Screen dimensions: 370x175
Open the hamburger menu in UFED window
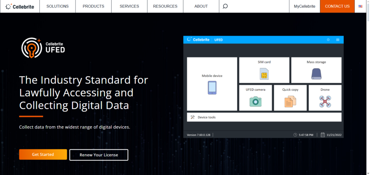(338, 40)
